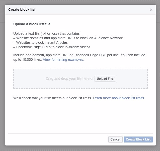The height and width of the screenshot is (151, 160).
Task: Click the "We'll check that your file" sentence
Action: pyautogui.click(x=53, y=98)
